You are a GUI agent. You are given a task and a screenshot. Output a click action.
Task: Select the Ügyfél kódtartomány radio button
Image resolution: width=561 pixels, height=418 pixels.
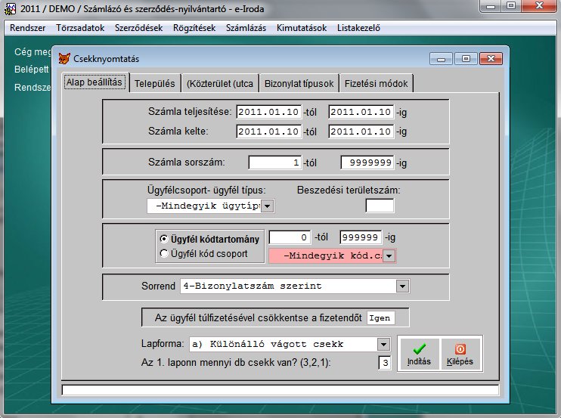coord(164,239)
